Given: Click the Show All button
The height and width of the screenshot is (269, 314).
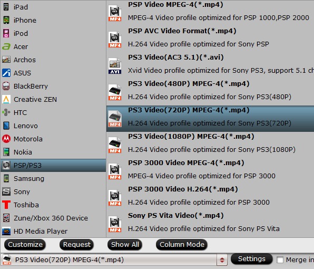Looking at the screenshot, I should (125, 245).
